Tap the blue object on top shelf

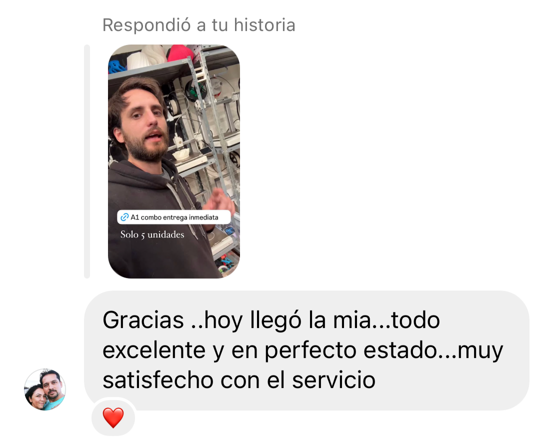tap(116, 66)
